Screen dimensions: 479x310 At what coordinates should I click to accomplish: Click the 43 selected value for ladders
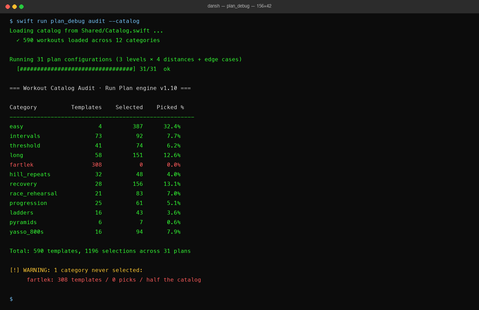pos(140,213)
